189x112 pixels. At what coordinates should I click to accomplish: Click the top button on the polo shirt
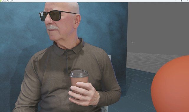(69, 59)
